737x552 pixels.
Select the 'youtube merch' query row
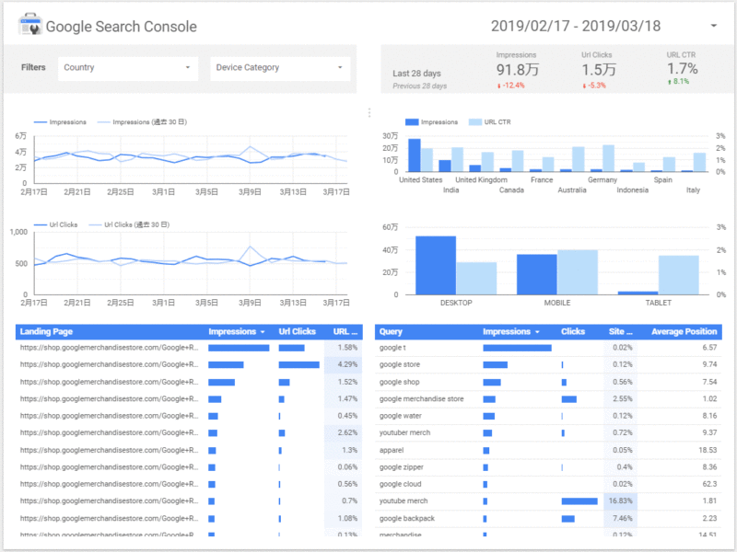(548, 500)
